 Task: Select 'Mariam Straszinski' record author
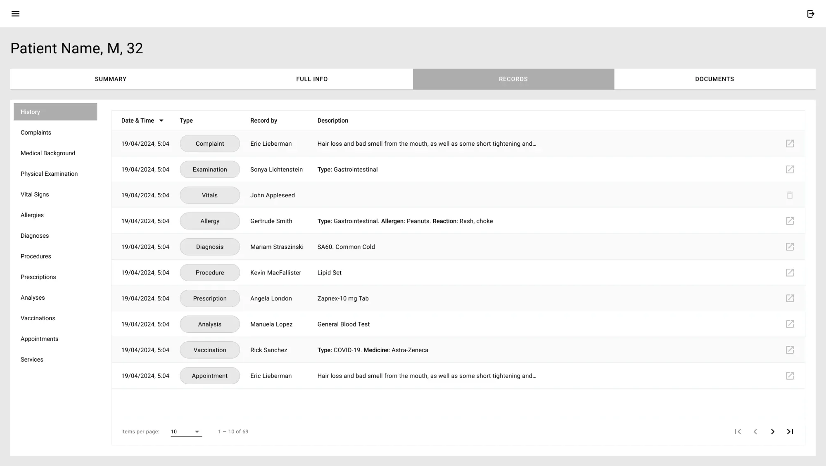[x=277, y=247]
